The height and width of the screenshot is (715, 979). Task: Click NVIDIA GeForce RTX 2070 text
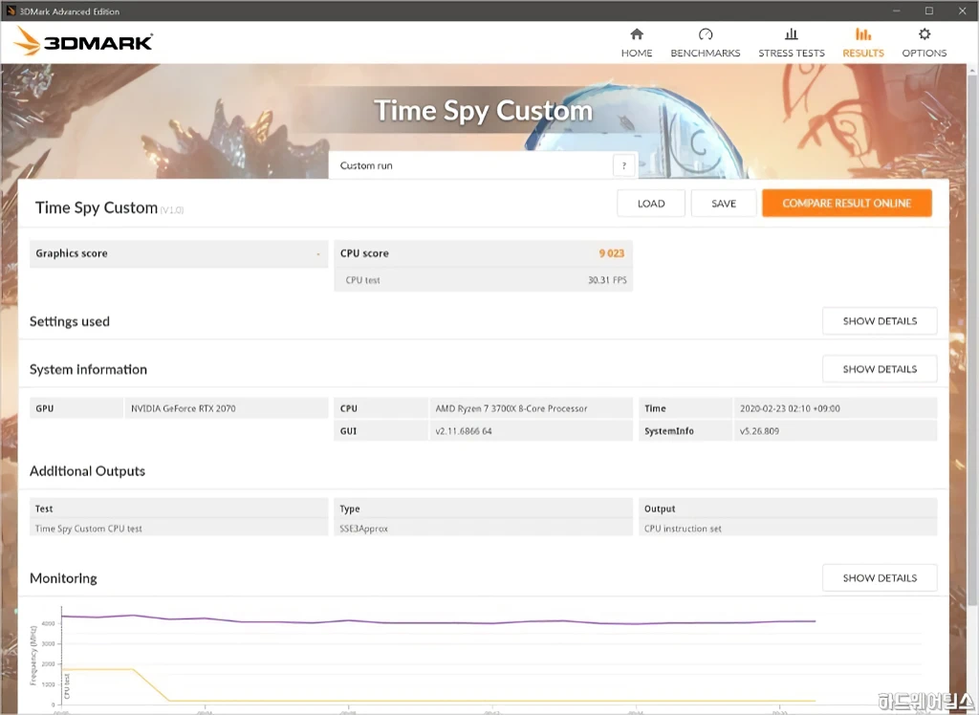click(183, 408)
